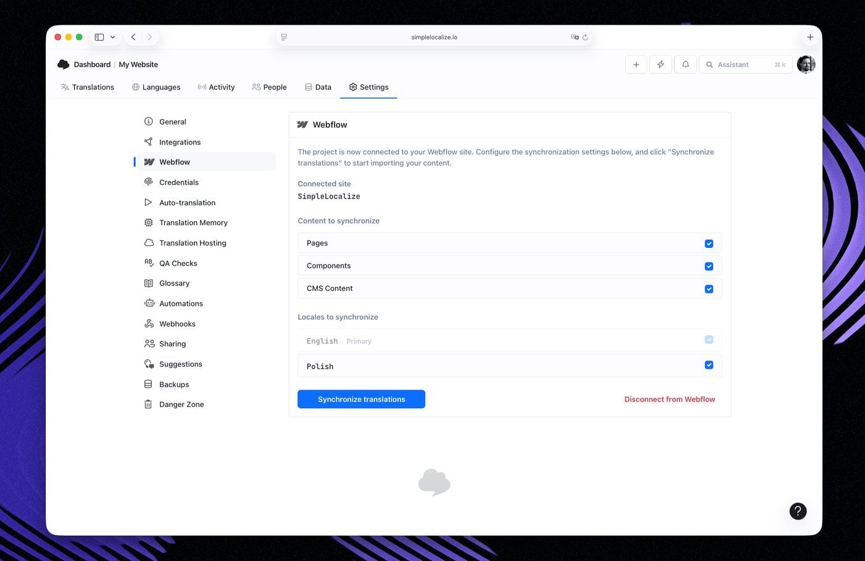The image size is (865, 561).
Task: Click the Webflow logo in the panel header
Action: coord(302,125)
